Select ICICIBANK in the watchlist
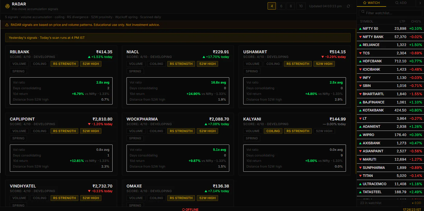The image size is (424, 211). pyautogui.click(x=390, y=70)
